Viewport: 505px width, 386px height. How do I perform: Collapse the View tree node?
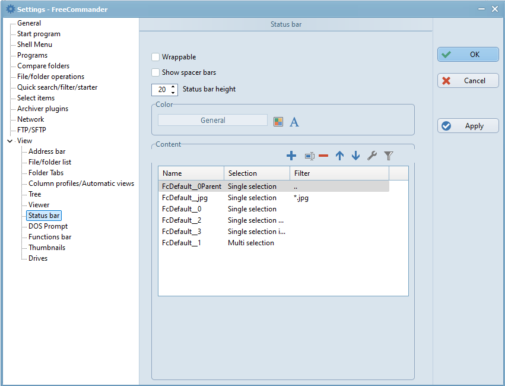coord(10,141)
